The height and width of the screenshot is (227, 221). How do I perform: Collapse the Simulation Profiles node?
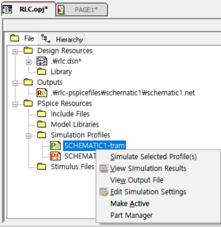tap(29, 136)
